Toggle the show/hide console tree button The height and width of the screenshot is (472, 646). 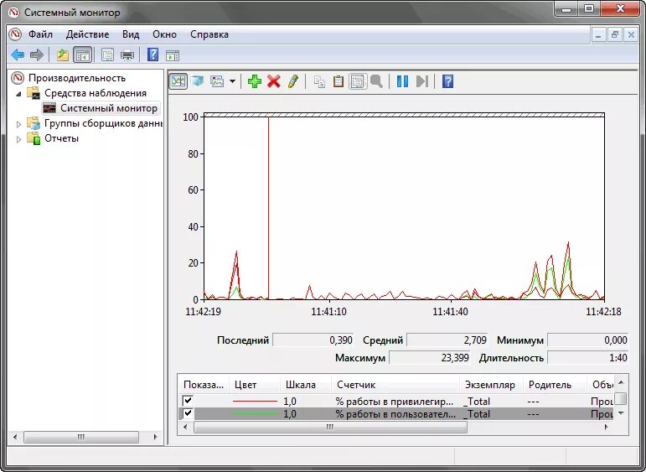click(82, 54)
